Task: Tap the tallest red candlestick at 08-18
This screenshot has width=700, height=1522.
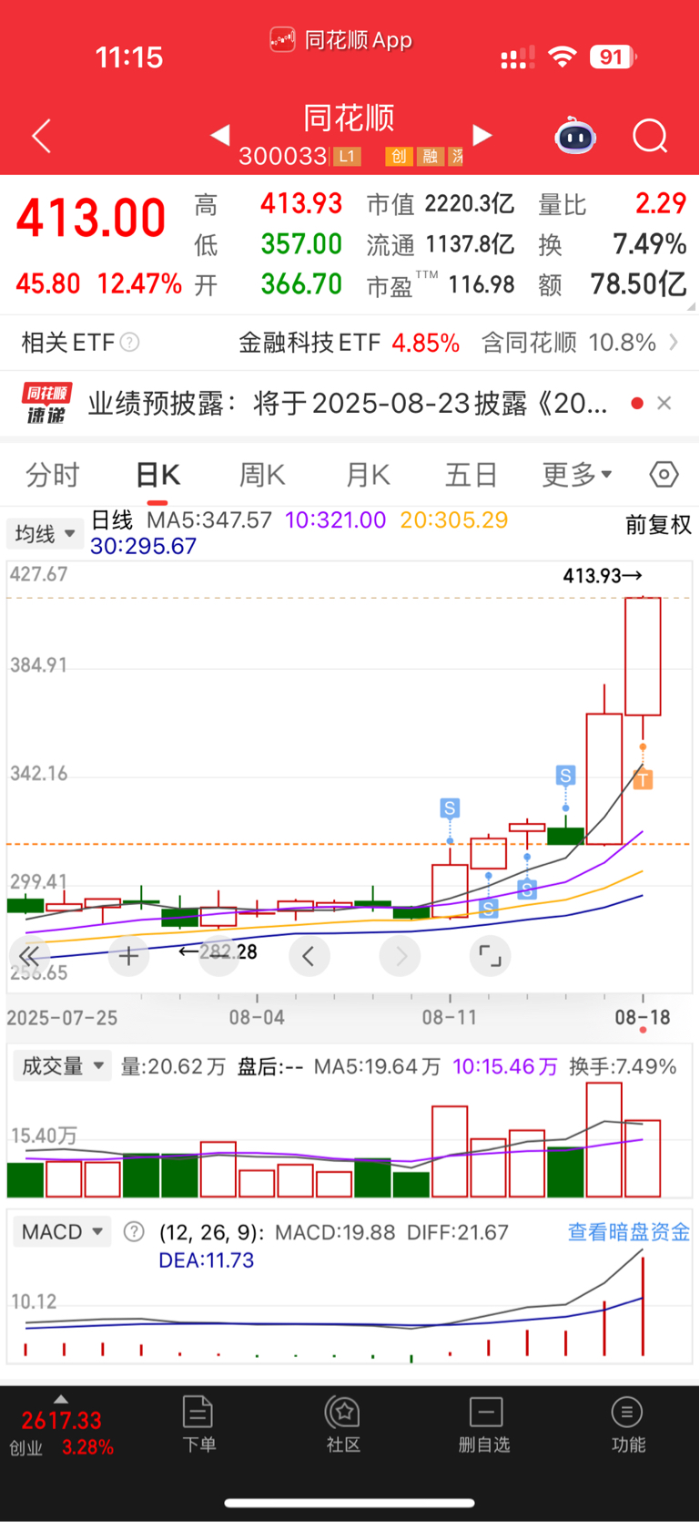Action: click(x=643, y=656)
